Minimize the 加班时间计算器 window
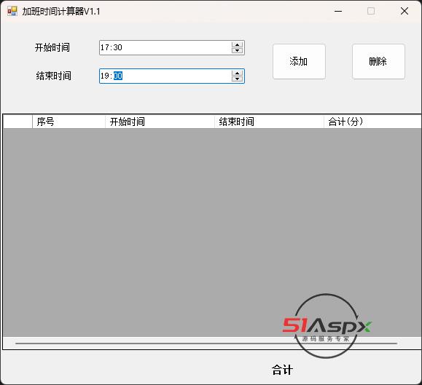 click(338, 12)
